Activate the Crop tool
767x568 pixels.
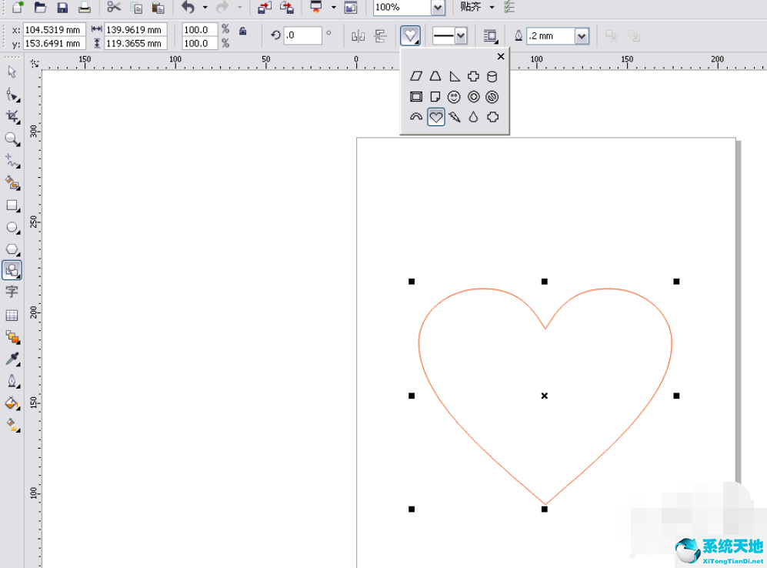tap(12, 116)
